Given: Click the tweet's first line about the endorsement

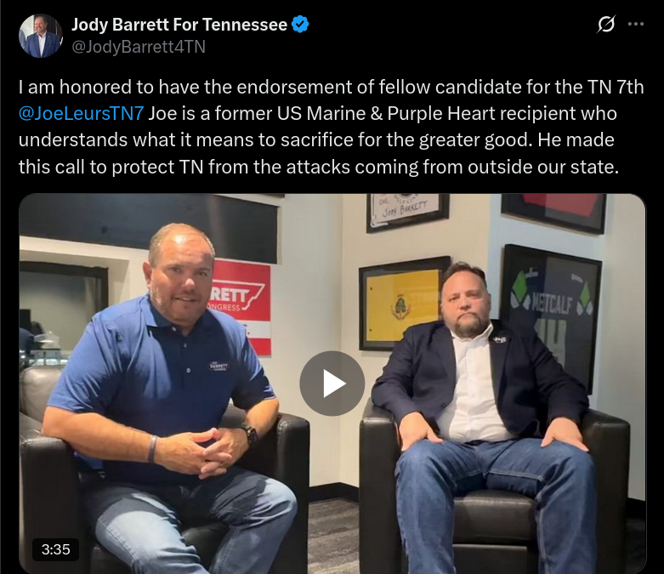Looking at the screenshot, I should [x=332, y=87].
